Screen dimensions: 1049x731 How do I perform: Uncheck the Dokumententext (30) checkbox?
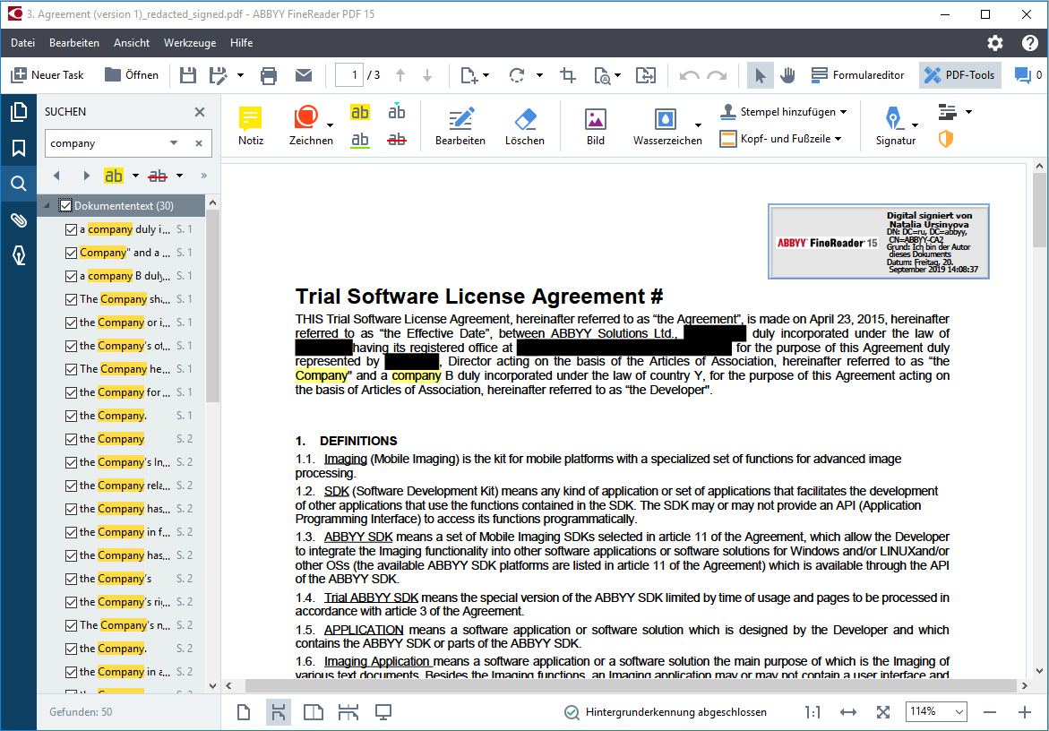click(65, 205)
